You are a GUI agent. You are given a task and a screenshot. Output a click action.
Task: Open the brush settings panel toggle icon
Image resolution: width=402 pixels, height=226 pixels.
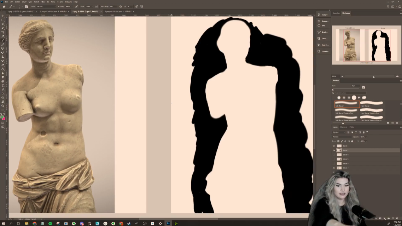[x=27, y=6]
